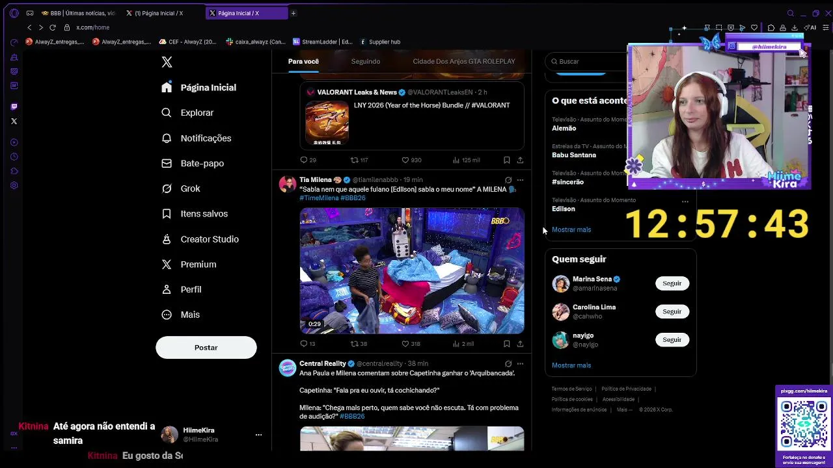Viewport: 833px width, 468px height.
Task: Open Easy Setup sliders icon
Action: coord(826,28)
